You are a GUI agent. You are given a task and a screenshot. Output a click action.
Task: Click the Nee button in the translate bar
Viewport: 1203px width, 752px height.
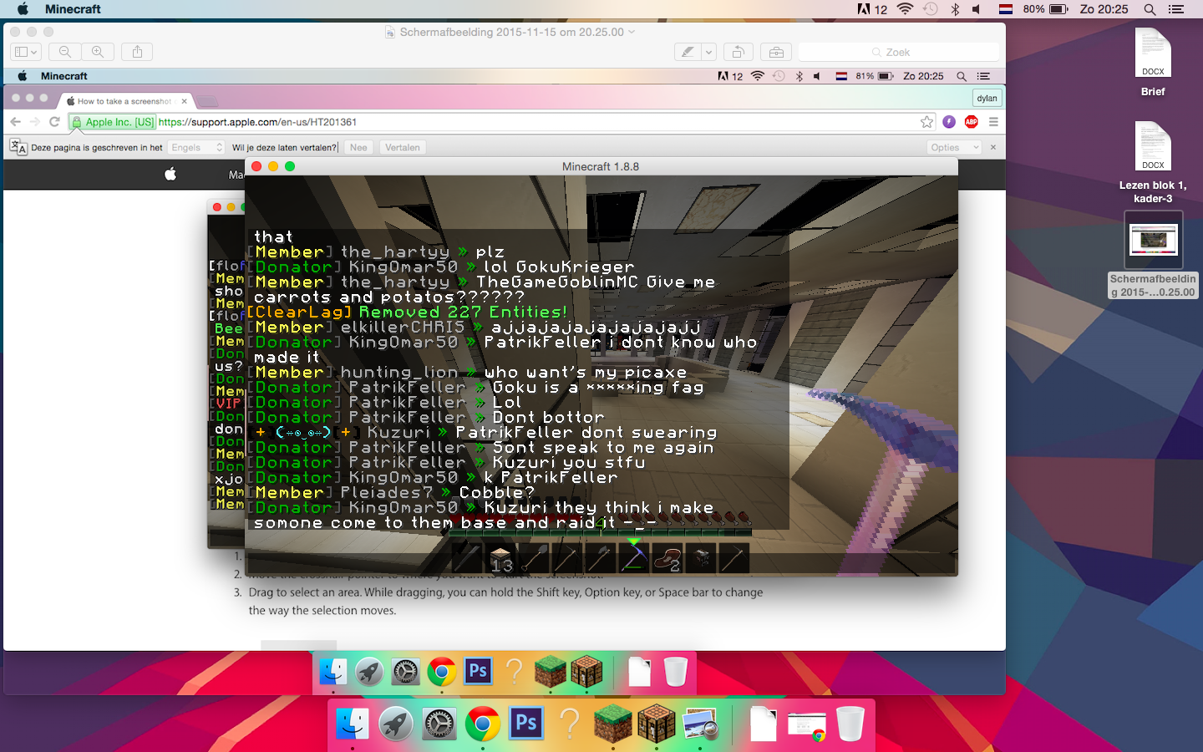(x=358, y=147)
